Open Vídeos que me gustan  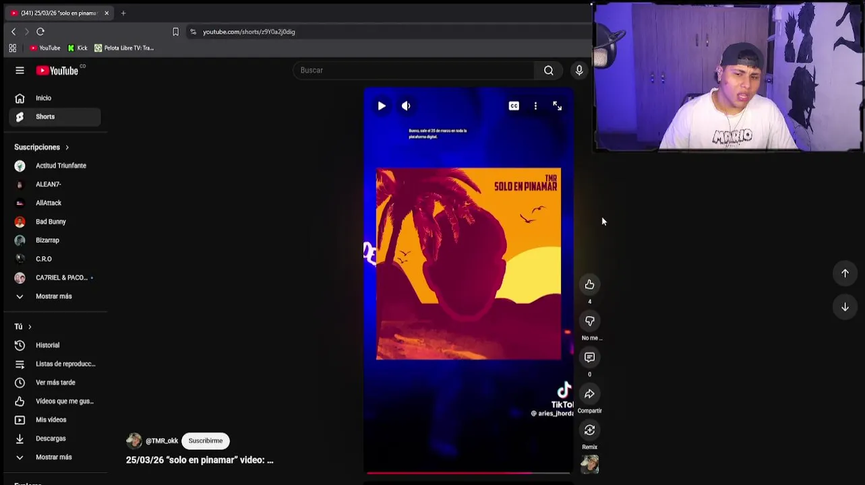coord(55,401)
